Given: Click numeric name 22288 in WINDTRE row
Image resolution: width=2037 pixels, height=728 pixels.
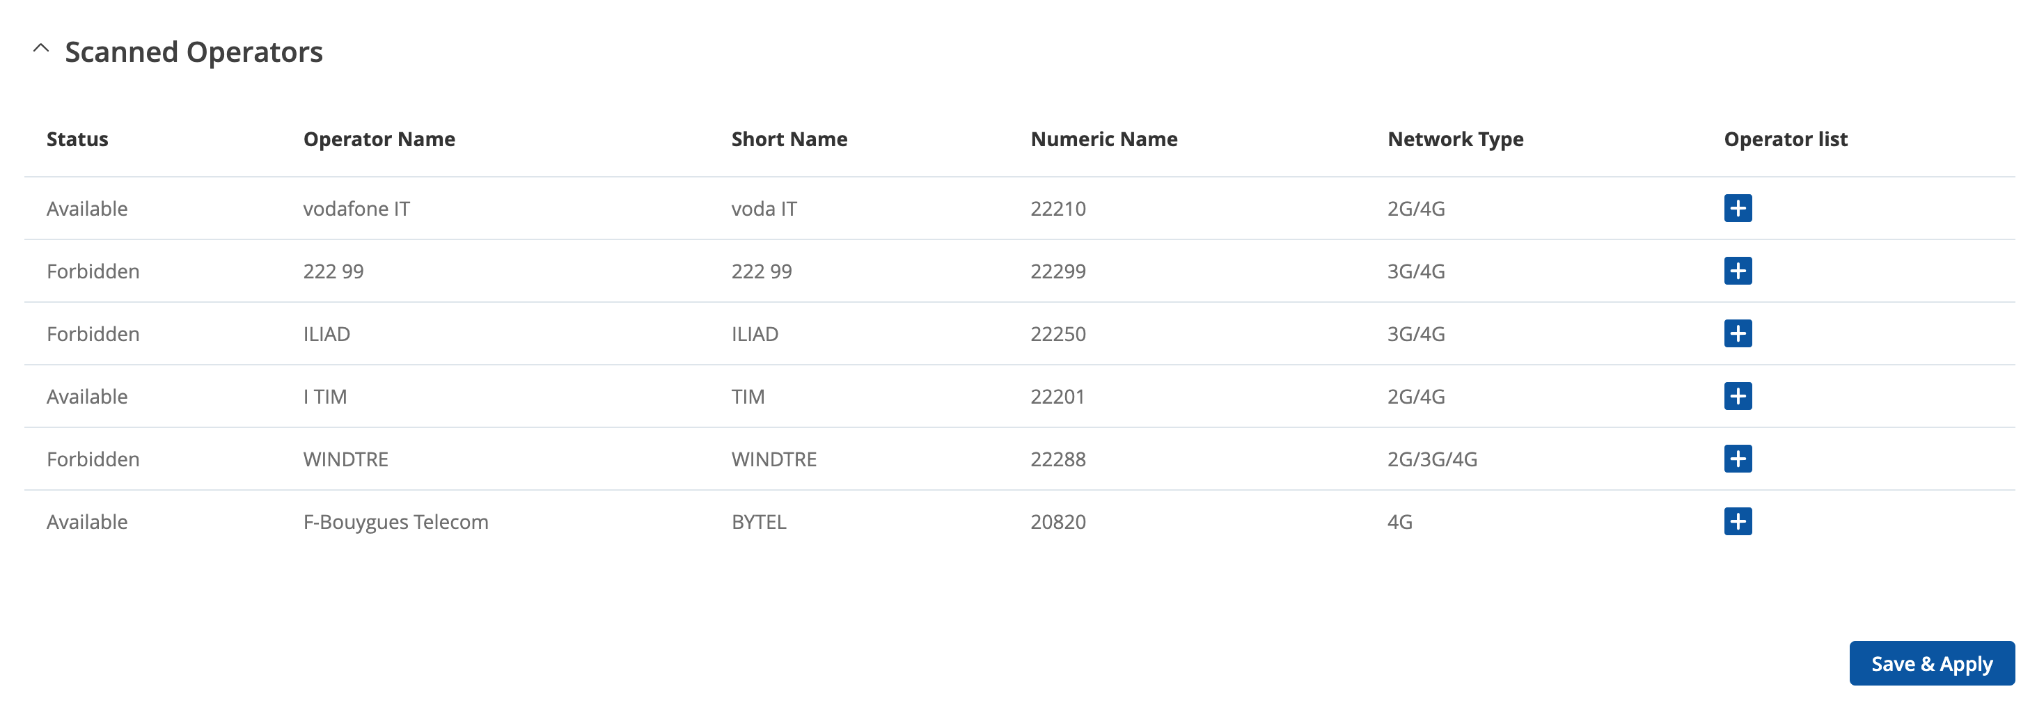Looking at the screenshot, I should (x=1058, y=459).
